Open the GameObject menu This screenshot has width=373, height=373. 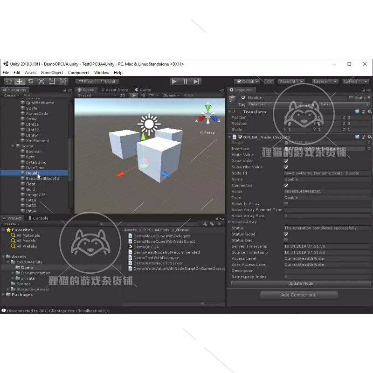[52, 73]
